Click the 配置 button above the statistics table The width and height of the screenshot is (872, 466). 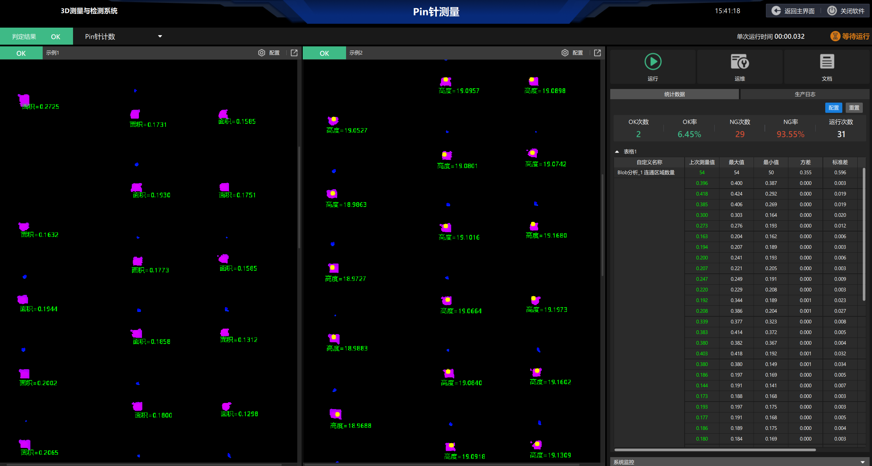(x=833, y=107)
